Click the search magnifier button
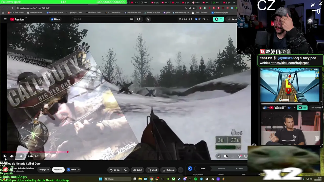 139,19
